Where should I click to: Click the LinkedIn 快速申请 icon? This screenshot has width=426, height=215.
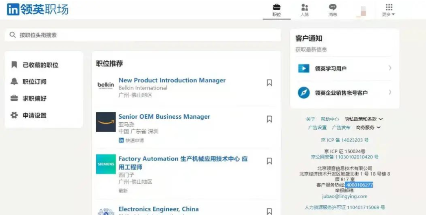[121, 140]
